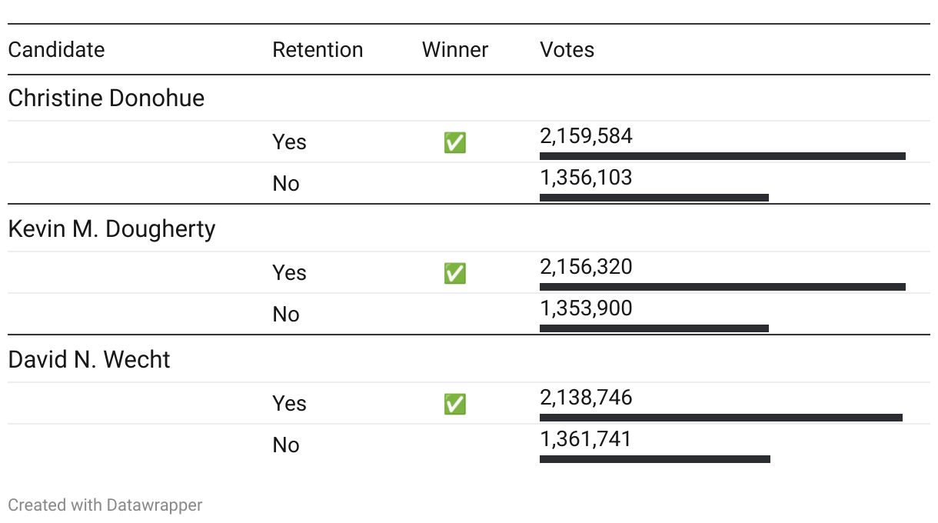Click the No retention cell for Wecht

[x=286, y=445]
